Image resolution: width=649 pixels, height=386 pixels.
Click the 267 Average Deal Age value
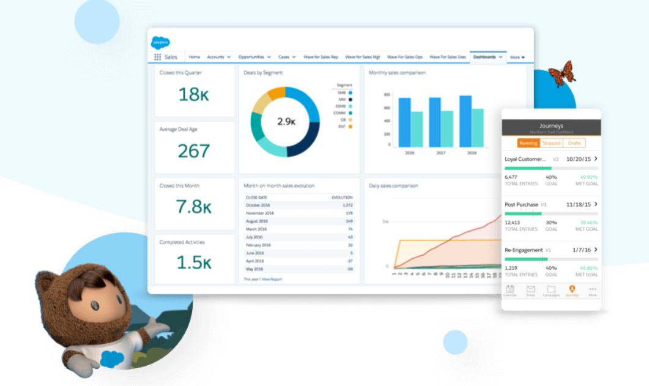tap(194, 151)
